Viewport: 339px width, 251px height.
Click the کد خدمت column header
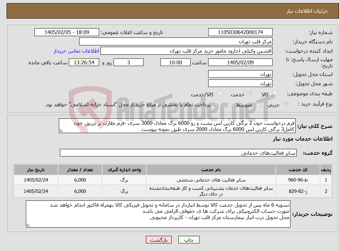click(x=298, y=170)
